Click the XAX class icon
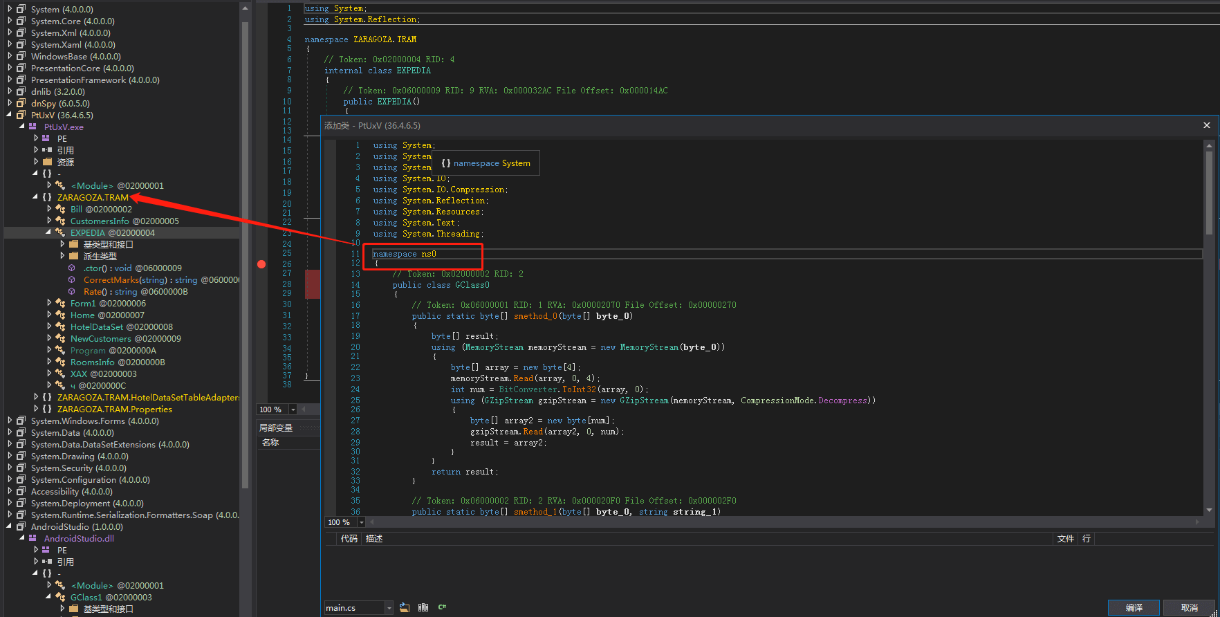1220x617 pixels. point(60,374)
